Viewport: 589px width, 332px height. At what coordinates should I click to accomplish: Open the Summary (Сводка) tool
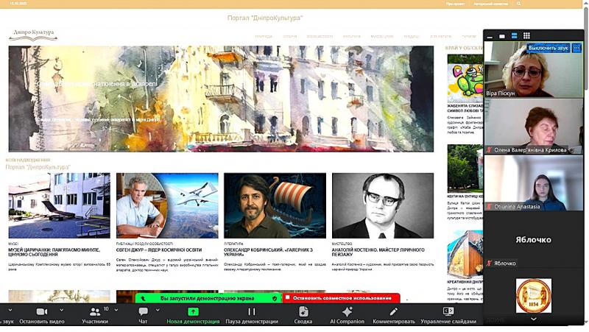pyautogui.click(x=303, y=312)
